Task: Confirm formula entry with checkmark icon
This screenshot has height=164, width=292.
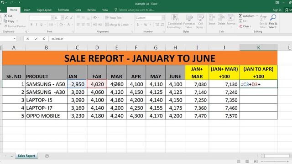Action: tap(36, 39)
